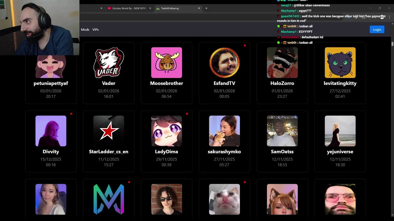Click the page vertical scrollbar thumb
394x221 pixels.
392,44
